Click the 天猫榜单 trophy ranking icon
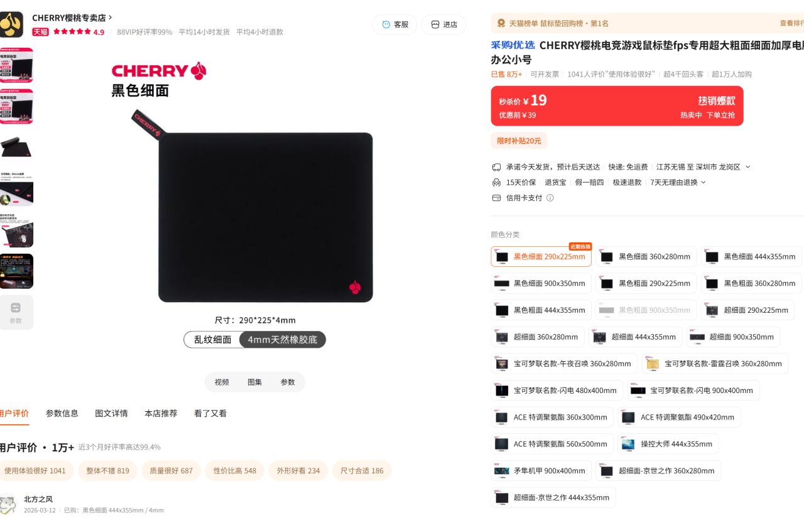Image resolution: width=804 pixels, height=518 pixels. (501, 23)
